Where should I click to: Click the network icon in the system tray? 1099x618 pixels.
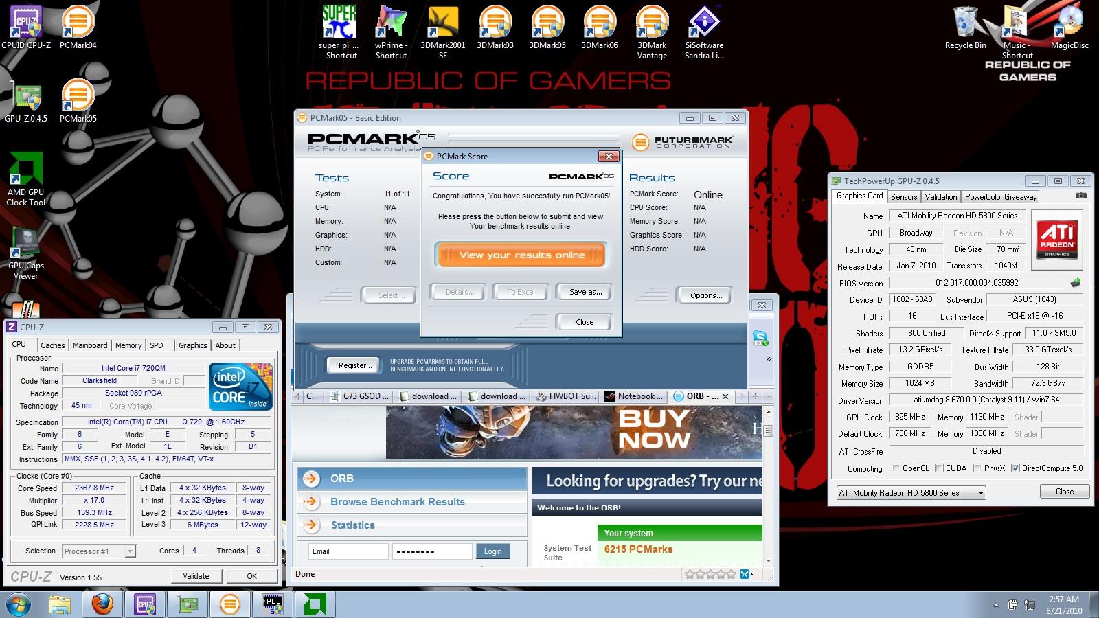[1030, 605]
